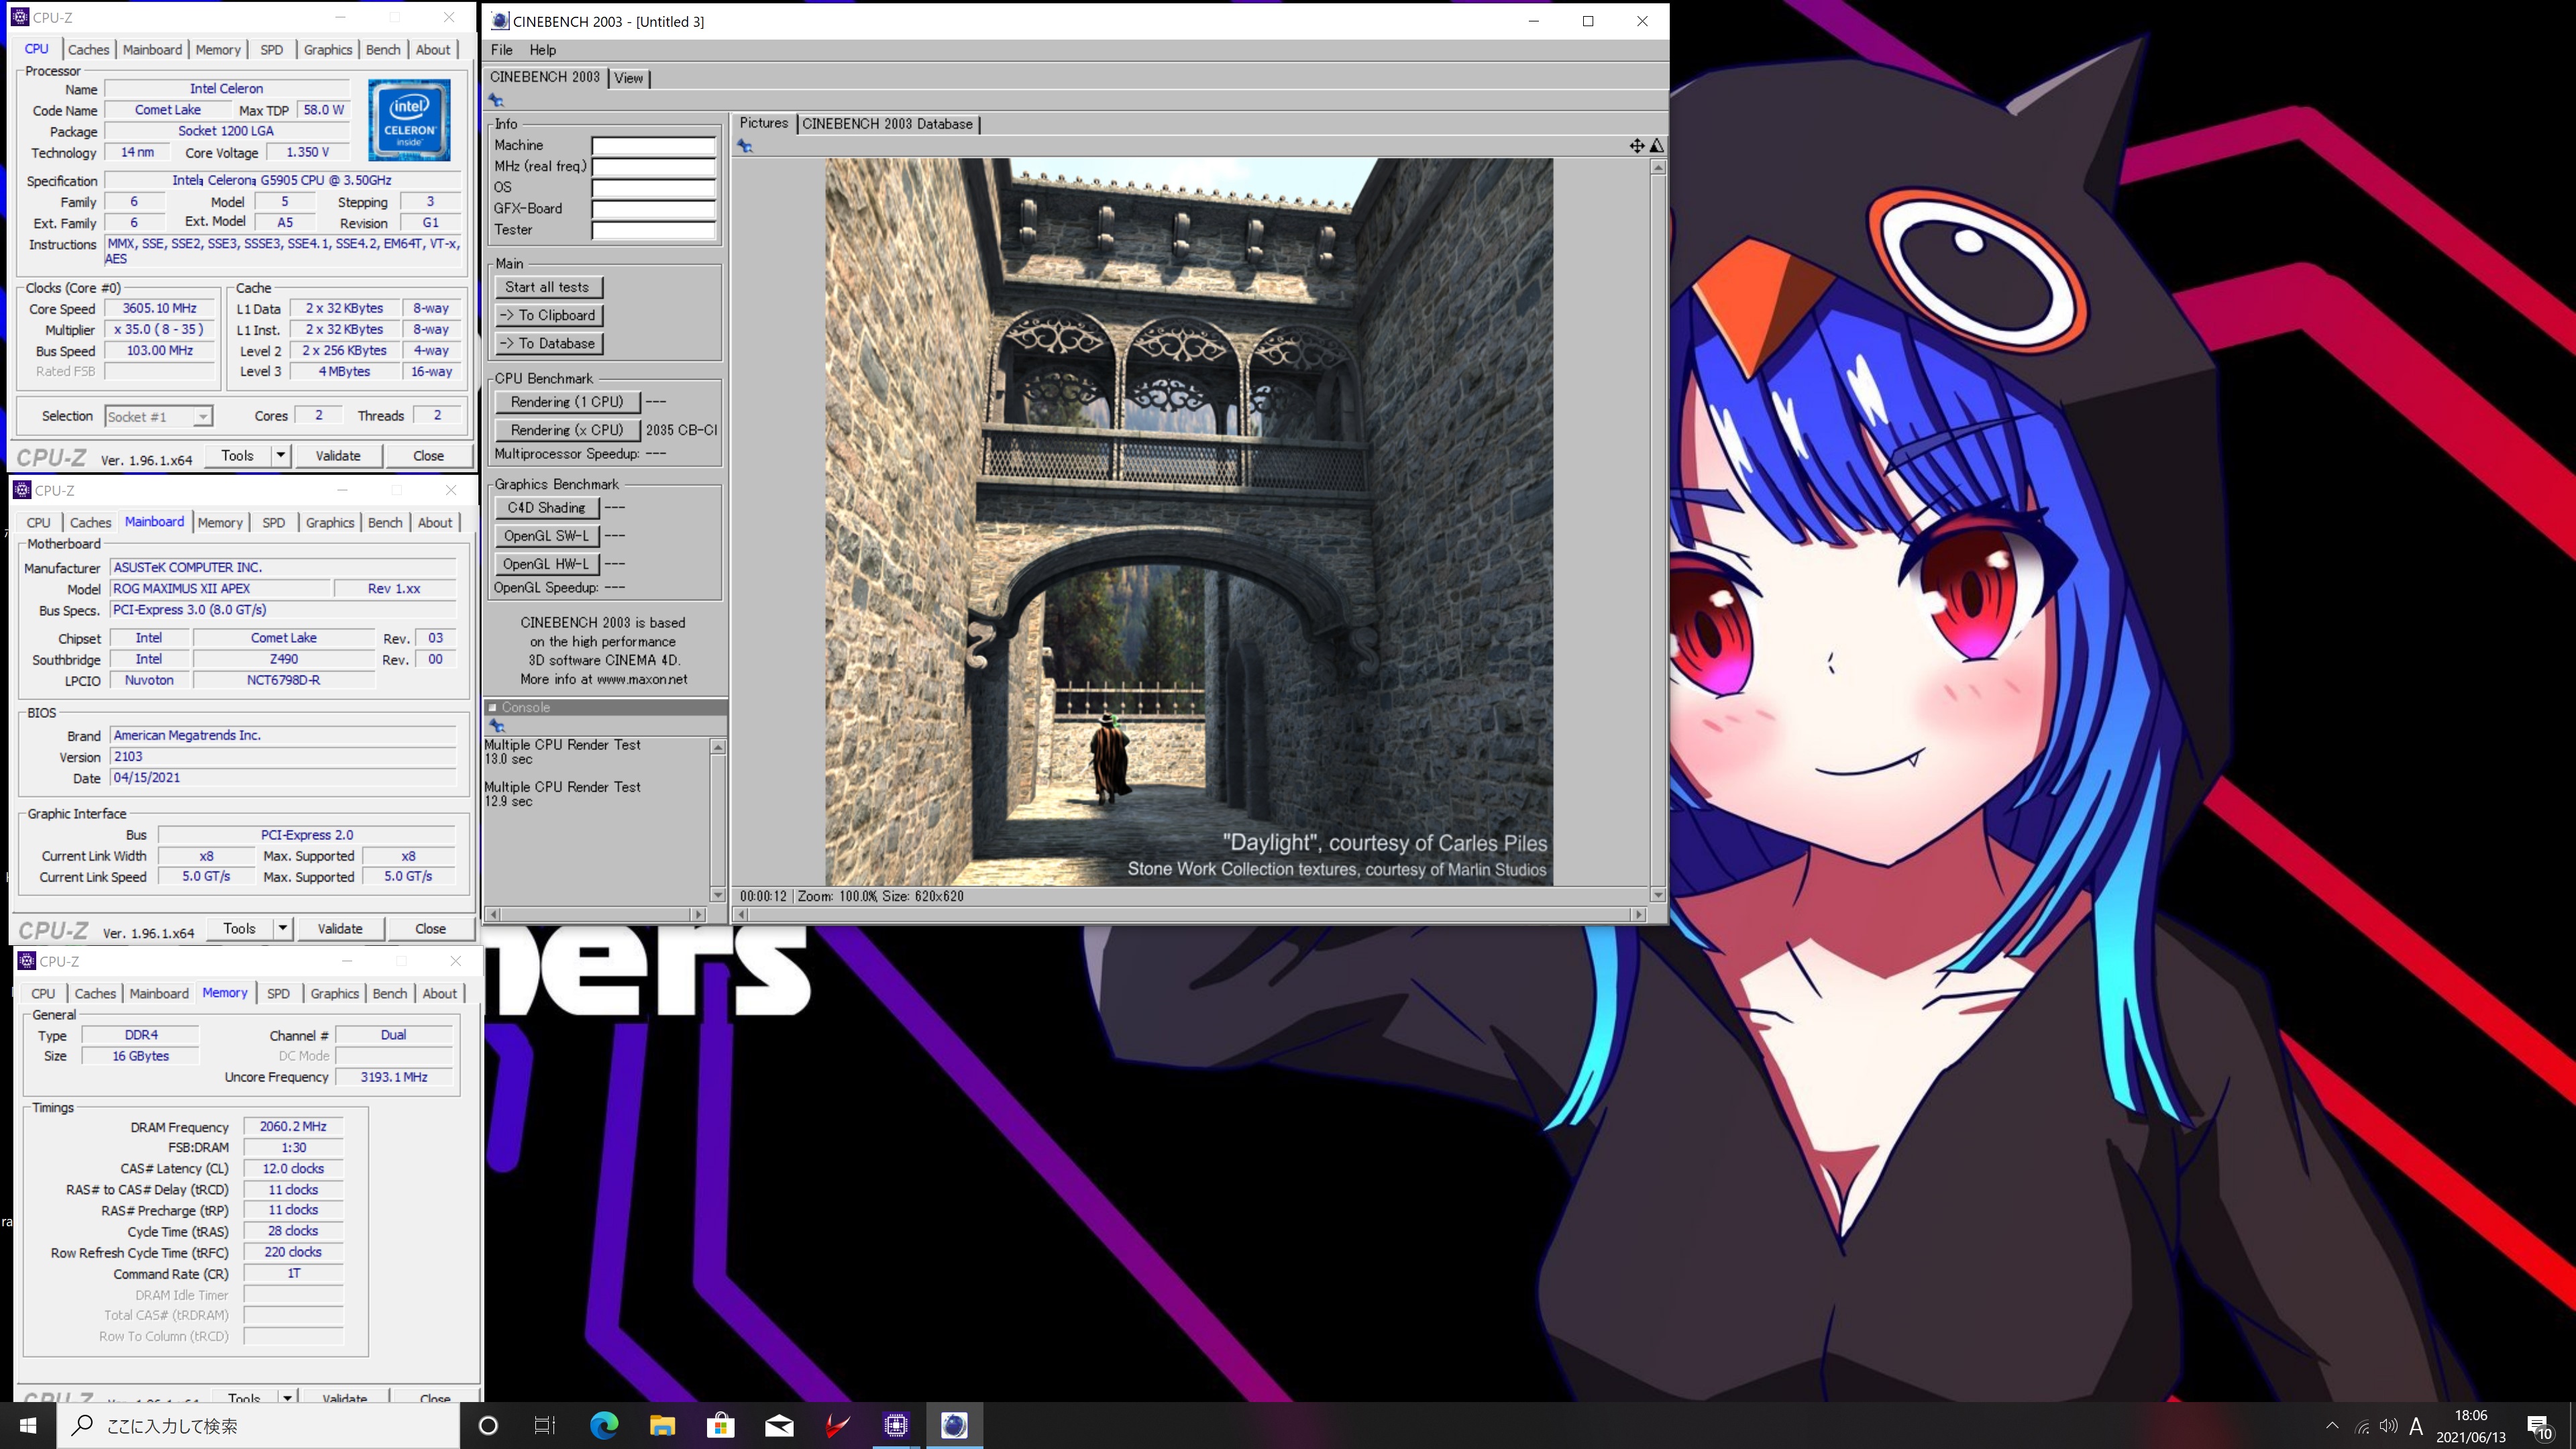The image size is (2576, 1449).
Task: Click the Intel Celeron logo badge
Action: tap(409, 121)
